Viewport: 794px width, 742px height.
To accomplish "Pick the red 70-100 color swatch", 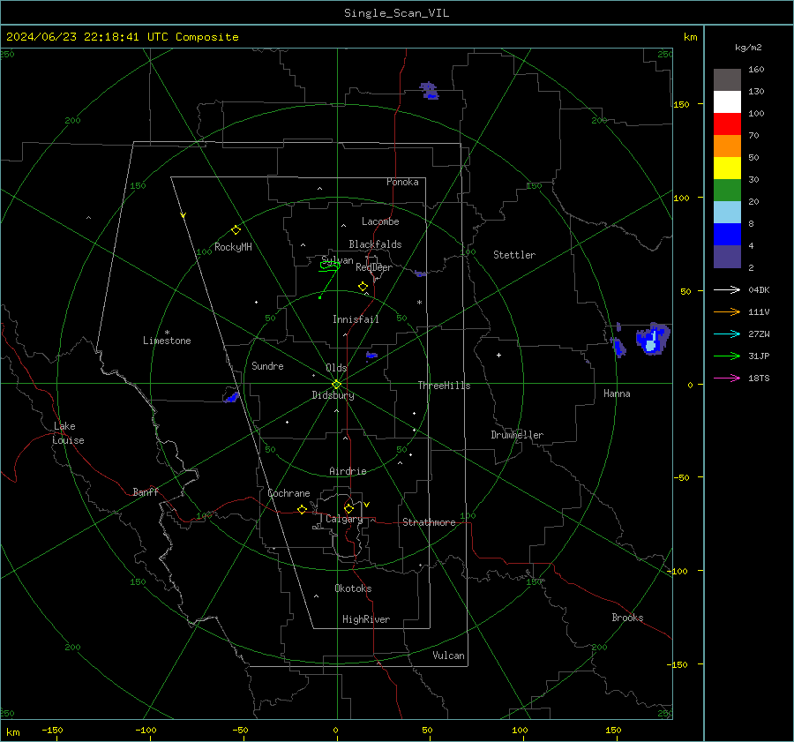I will (727, 124).
